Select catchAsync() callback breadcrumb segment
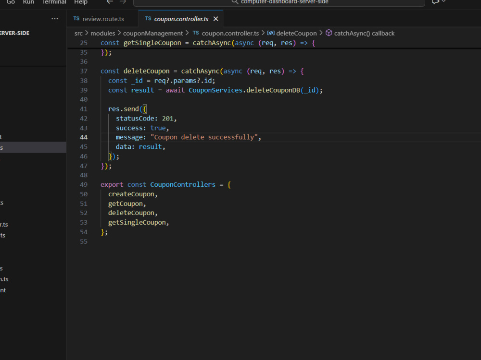The image size is (481, 360). pos(364,34)
